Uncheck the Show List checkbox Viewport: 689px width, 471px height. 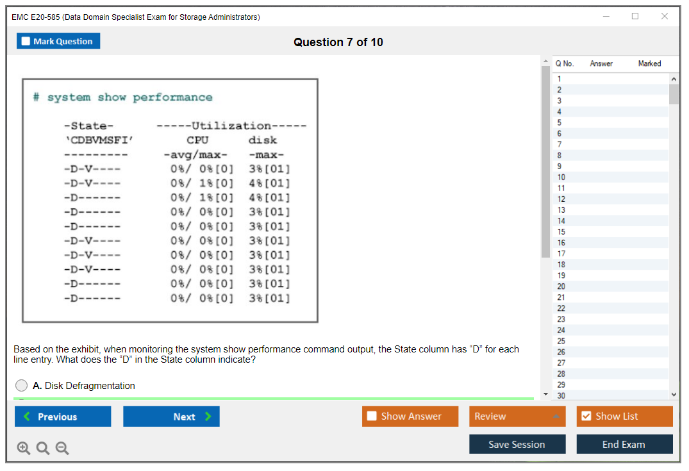(586, 417)
